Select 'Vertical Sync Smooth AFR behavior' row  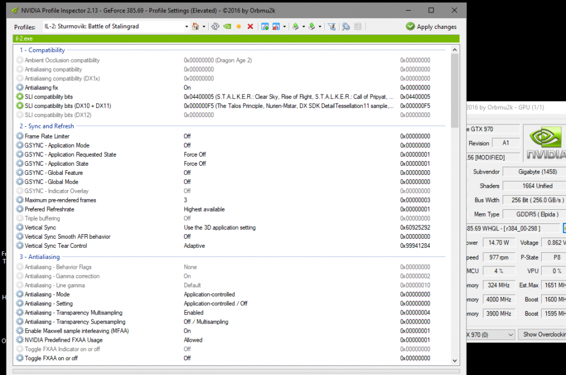tap(231, 236)
